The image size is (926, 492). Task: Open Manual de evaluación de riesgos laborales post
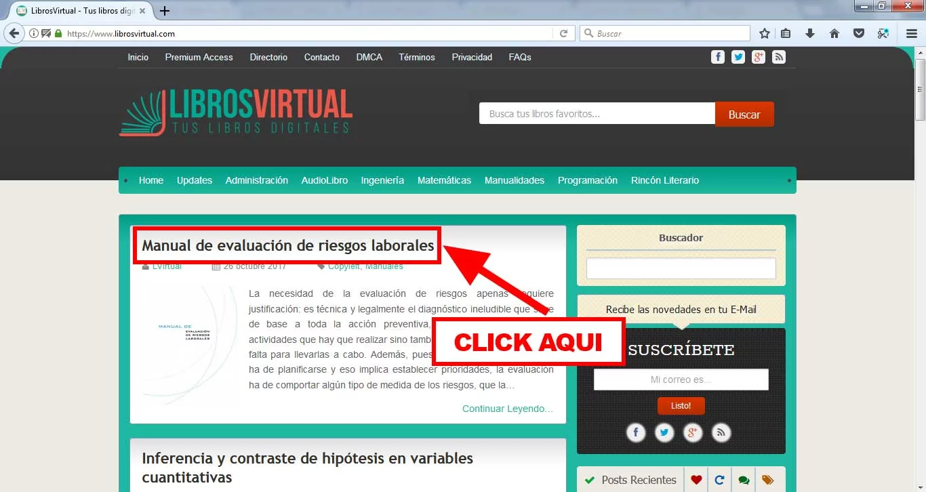click(x=288, y=245)
